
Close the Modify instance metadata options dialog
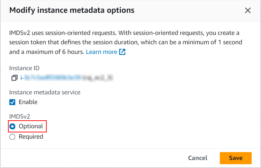[x=248, y=10]
